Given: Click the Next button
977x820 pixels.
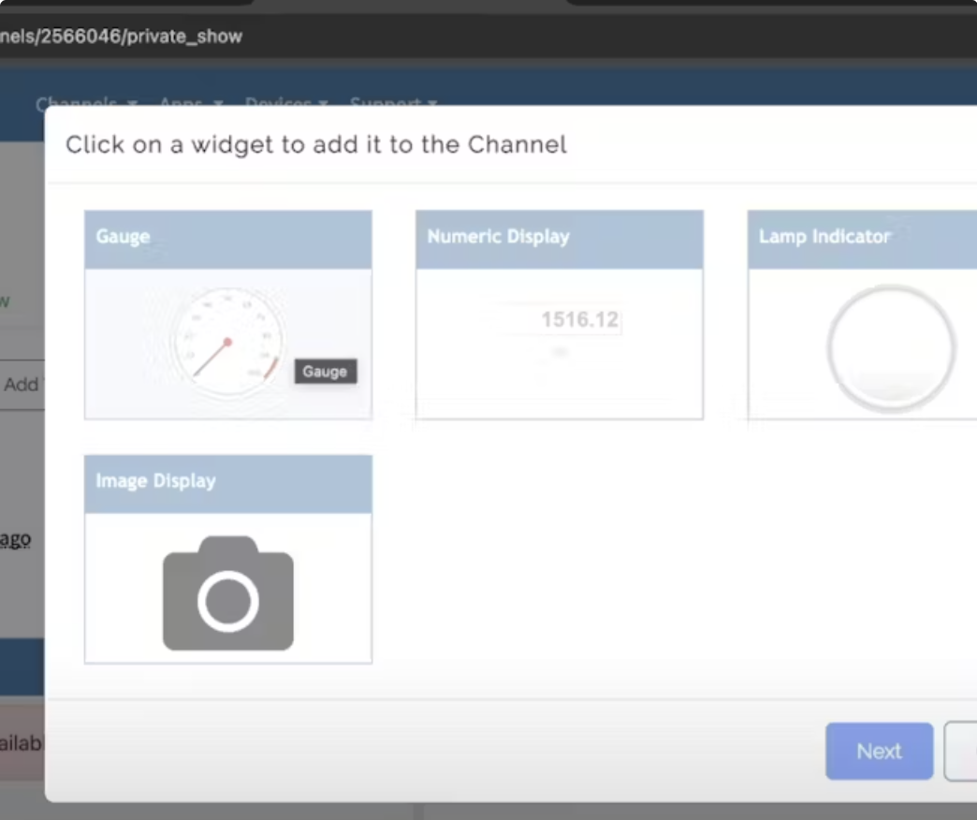Looking at the screenshot, I should (x=879, y=751).
